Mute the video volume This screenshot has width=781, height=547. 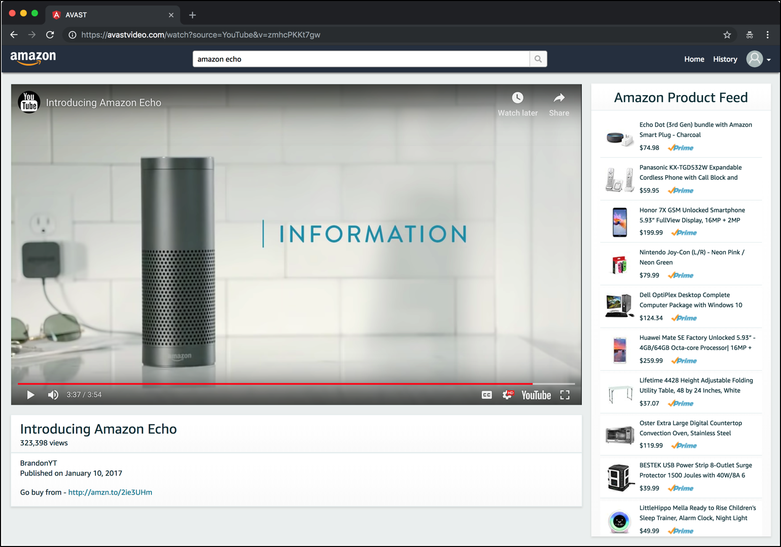pyautogui.click(x=53, y=395)
